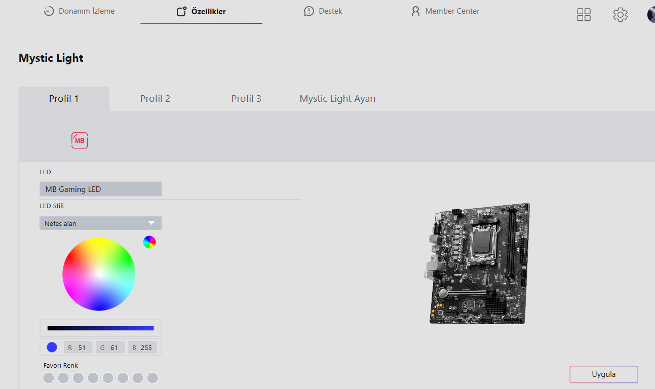Pick a color on the color wheel
655x389 pixels.
(x=99, y=274)
